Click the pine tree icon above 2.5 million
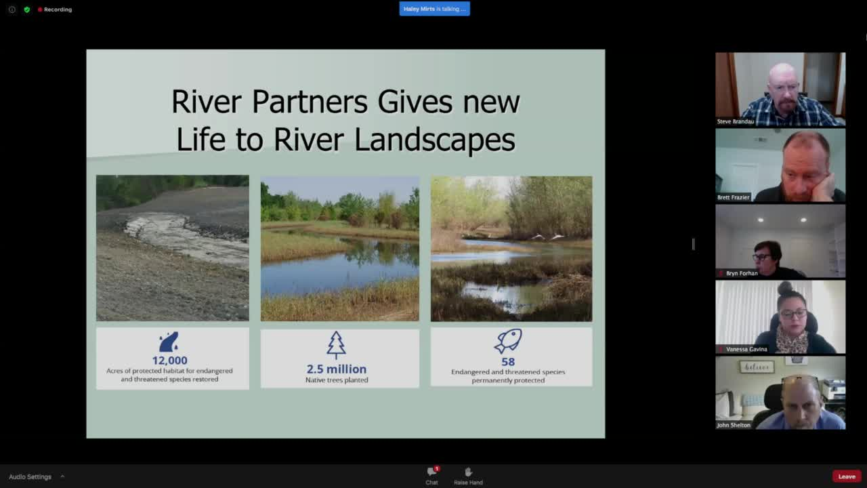867x488 pixels. coord(336,345)
